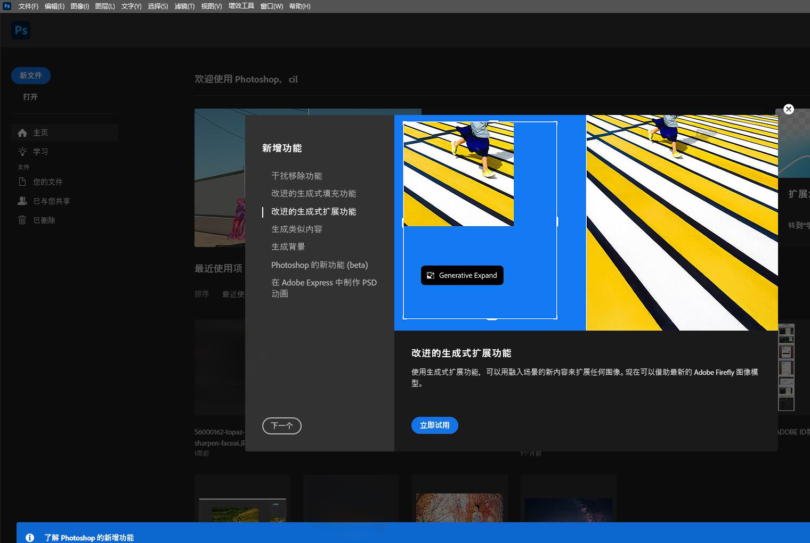
Task: Open the 选择(S) menu
Action: tap(158, 6)
